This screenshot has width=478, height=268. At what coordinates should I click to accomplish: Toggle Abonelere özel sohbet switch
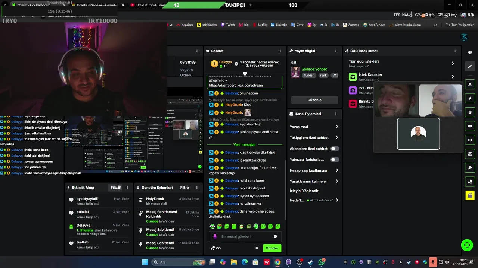click(x=335, y=149)
